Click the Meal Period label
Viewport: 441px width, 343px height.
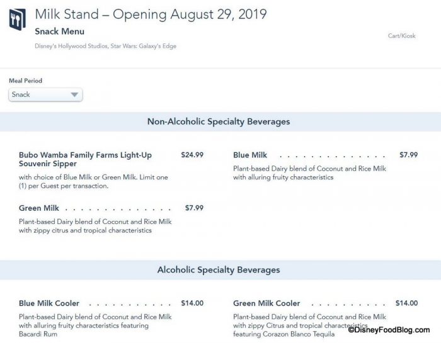[x=25, y=81]
